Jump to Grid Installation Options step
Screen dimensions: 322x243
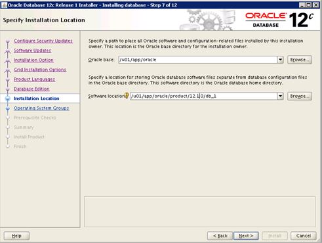click(x=40, y=70)
